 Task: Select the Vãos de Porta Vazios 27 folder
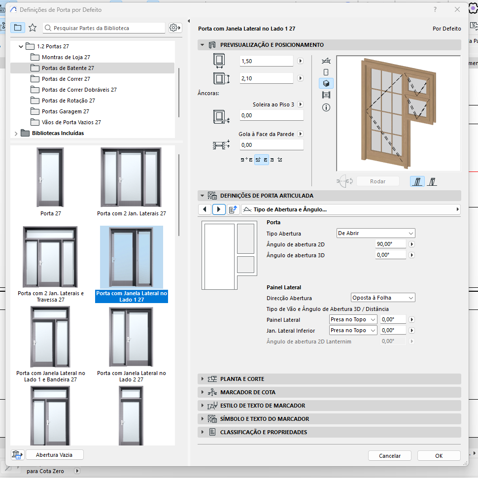71,122
